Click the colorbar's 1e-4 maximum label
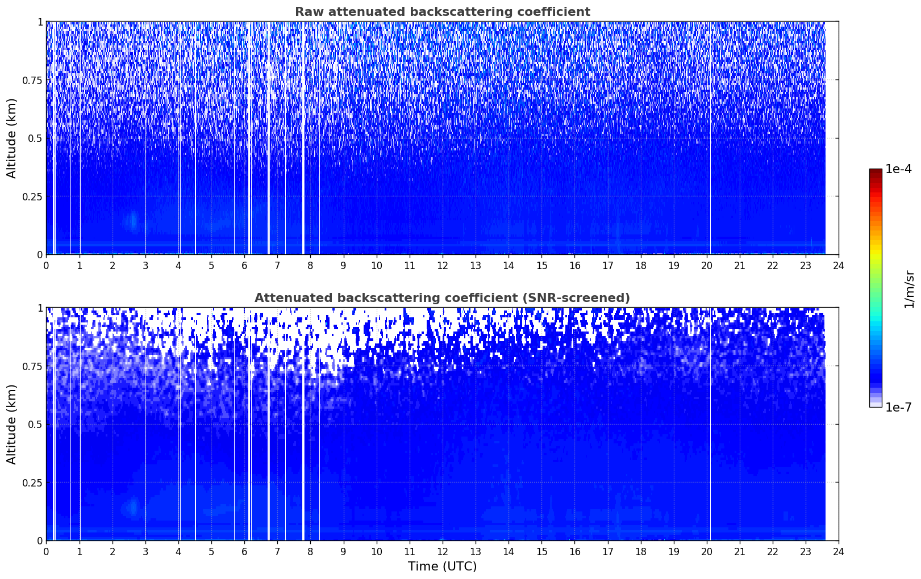921x579 pixels. [x=898, y=169]
